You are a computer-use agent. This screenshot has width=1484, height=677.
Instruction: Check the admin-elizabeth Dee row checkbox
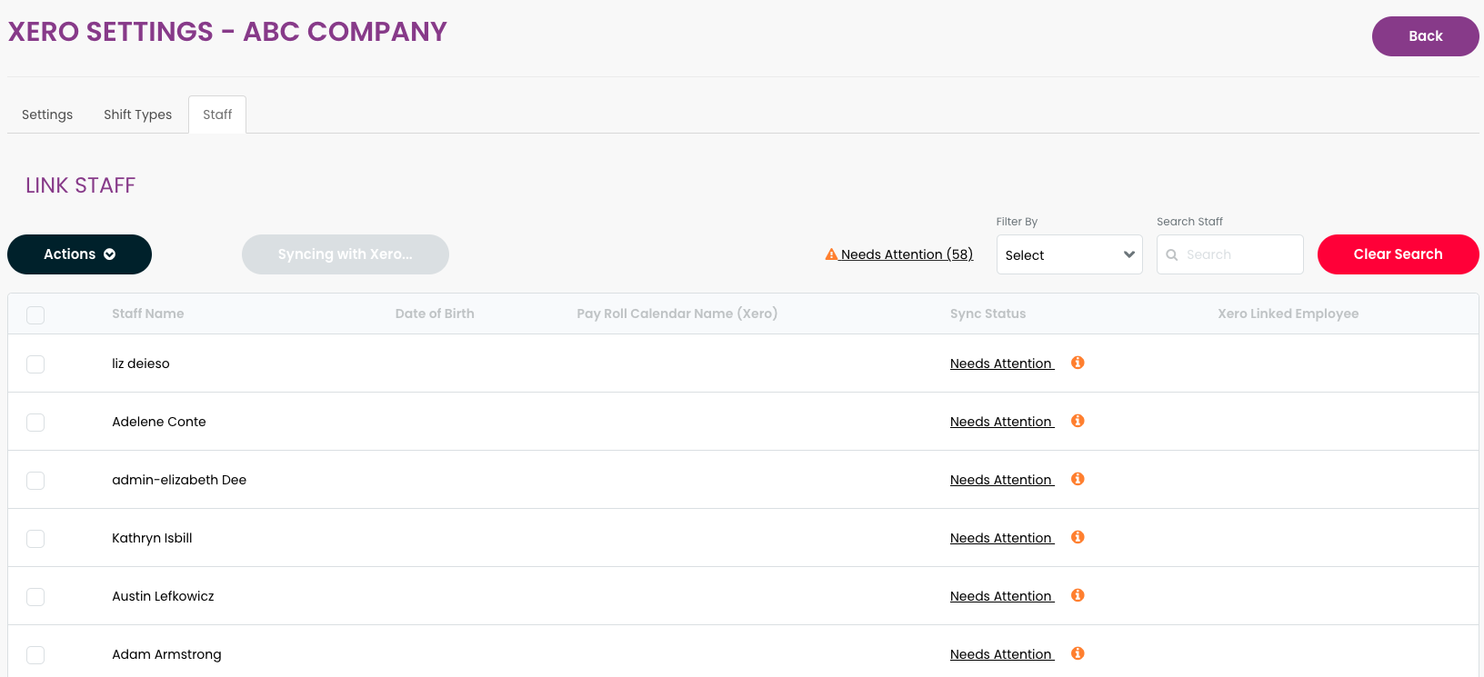click(35, 481)
